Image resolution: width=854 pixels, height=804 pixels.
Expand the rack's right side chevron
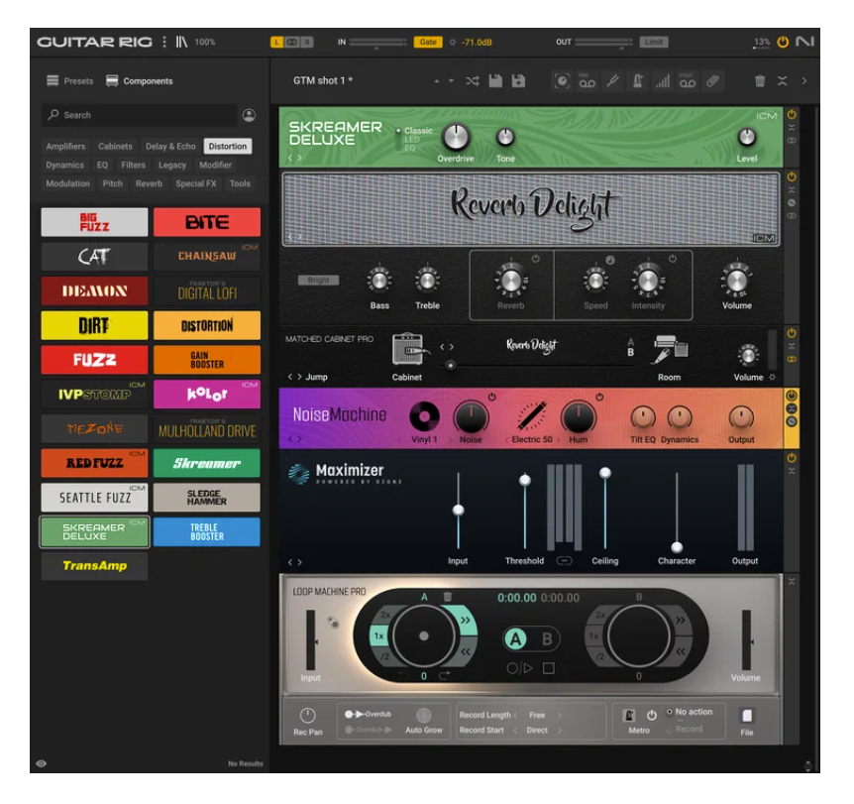click(x=803, y=81)
